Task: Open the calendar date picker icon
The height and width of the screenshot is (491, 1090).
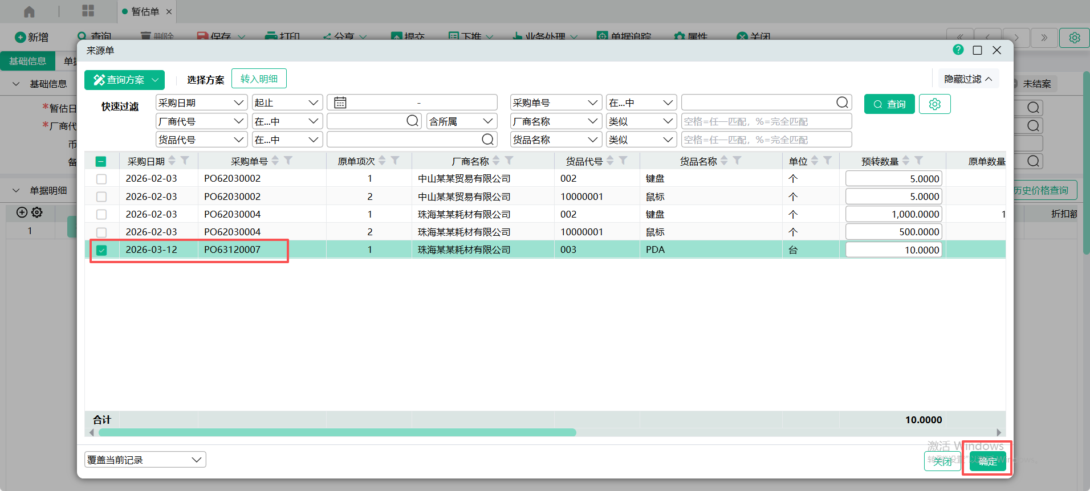Action: pos(340,103)
